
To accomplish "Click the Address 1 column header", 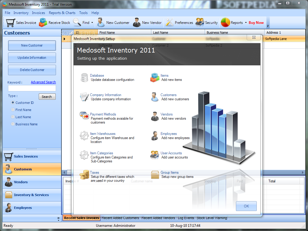I will click(x=285, y=33).
